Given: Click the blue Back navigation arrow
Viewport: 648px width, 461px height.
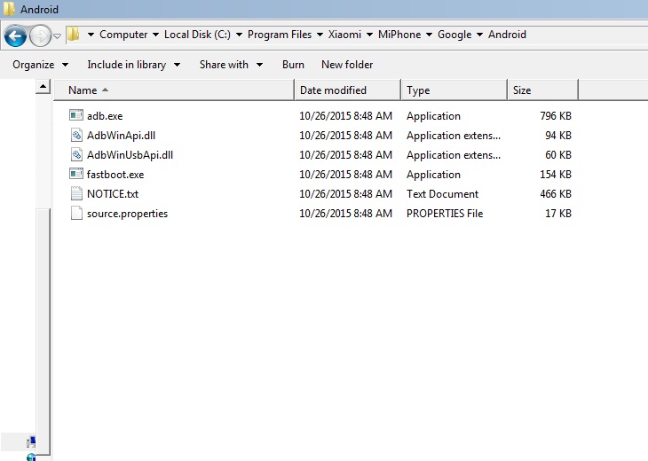Looking at the screenshot, I should pos(15,36).
